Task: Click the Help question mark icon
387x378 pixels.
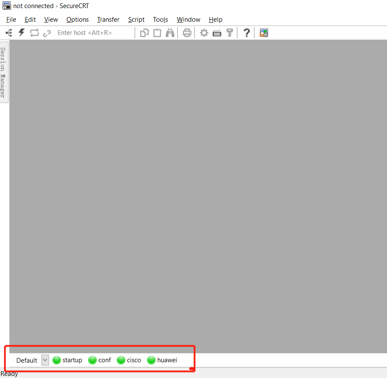Action: 246,33
